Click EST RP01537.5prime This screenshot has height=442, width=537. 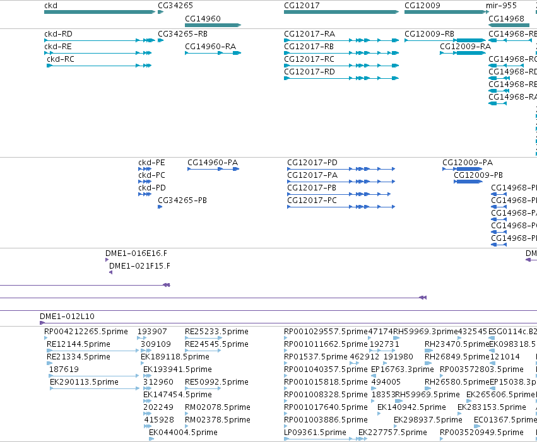coord(316,357)
